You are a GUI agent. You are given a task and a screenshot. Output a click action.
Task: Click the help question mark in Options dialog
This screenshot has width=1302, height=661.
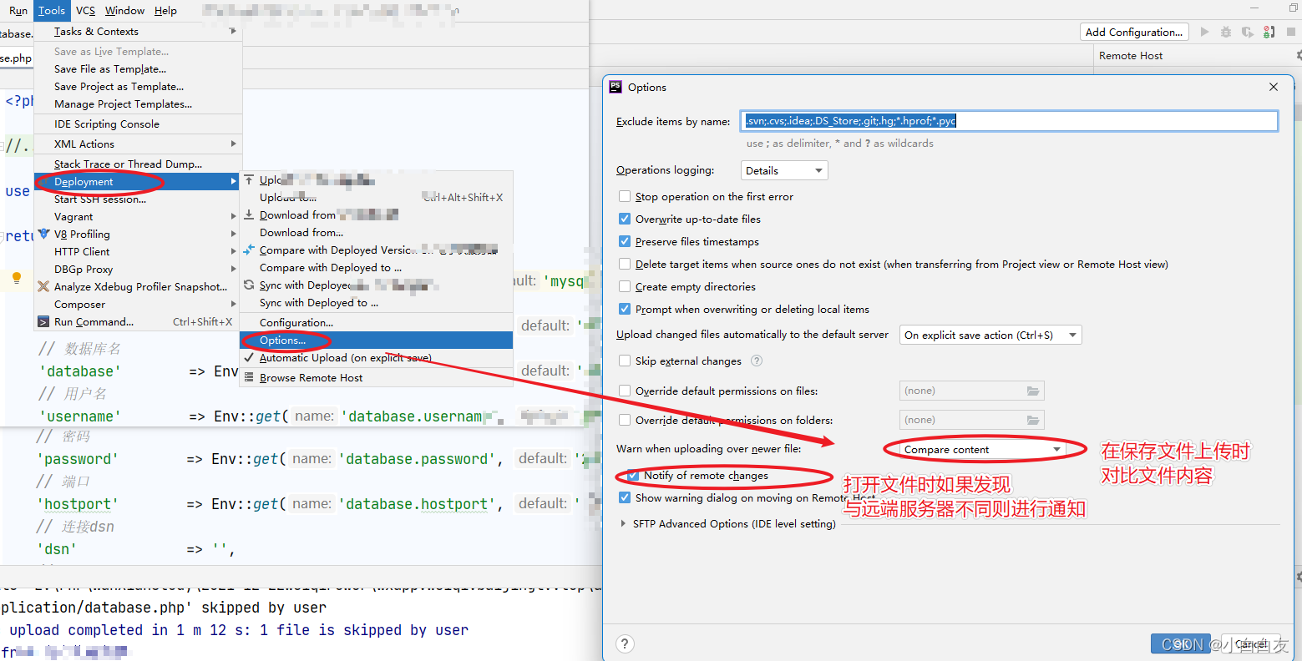pyautogui.click(x=625, y=643)
